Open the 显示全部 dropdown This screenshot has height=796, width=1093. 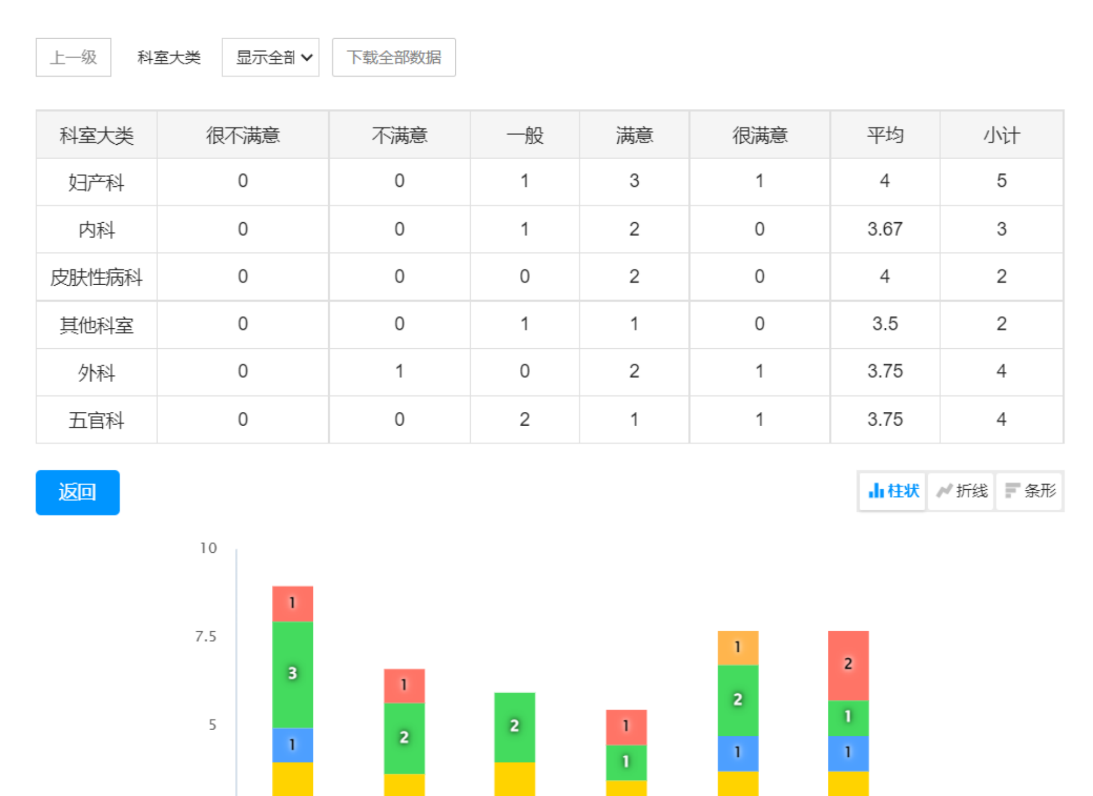[x=271, y=57]
